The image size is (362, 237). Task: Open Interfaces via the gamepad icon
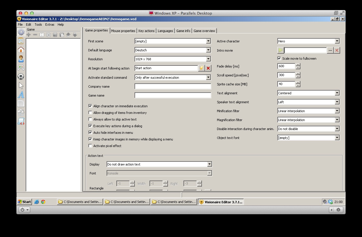(x=21, y=67)
